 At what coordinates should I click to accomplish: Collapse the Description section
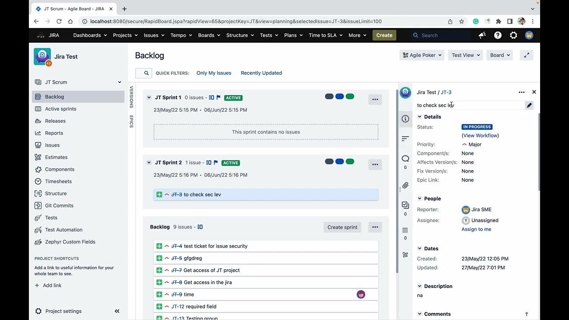pos(419,286)
